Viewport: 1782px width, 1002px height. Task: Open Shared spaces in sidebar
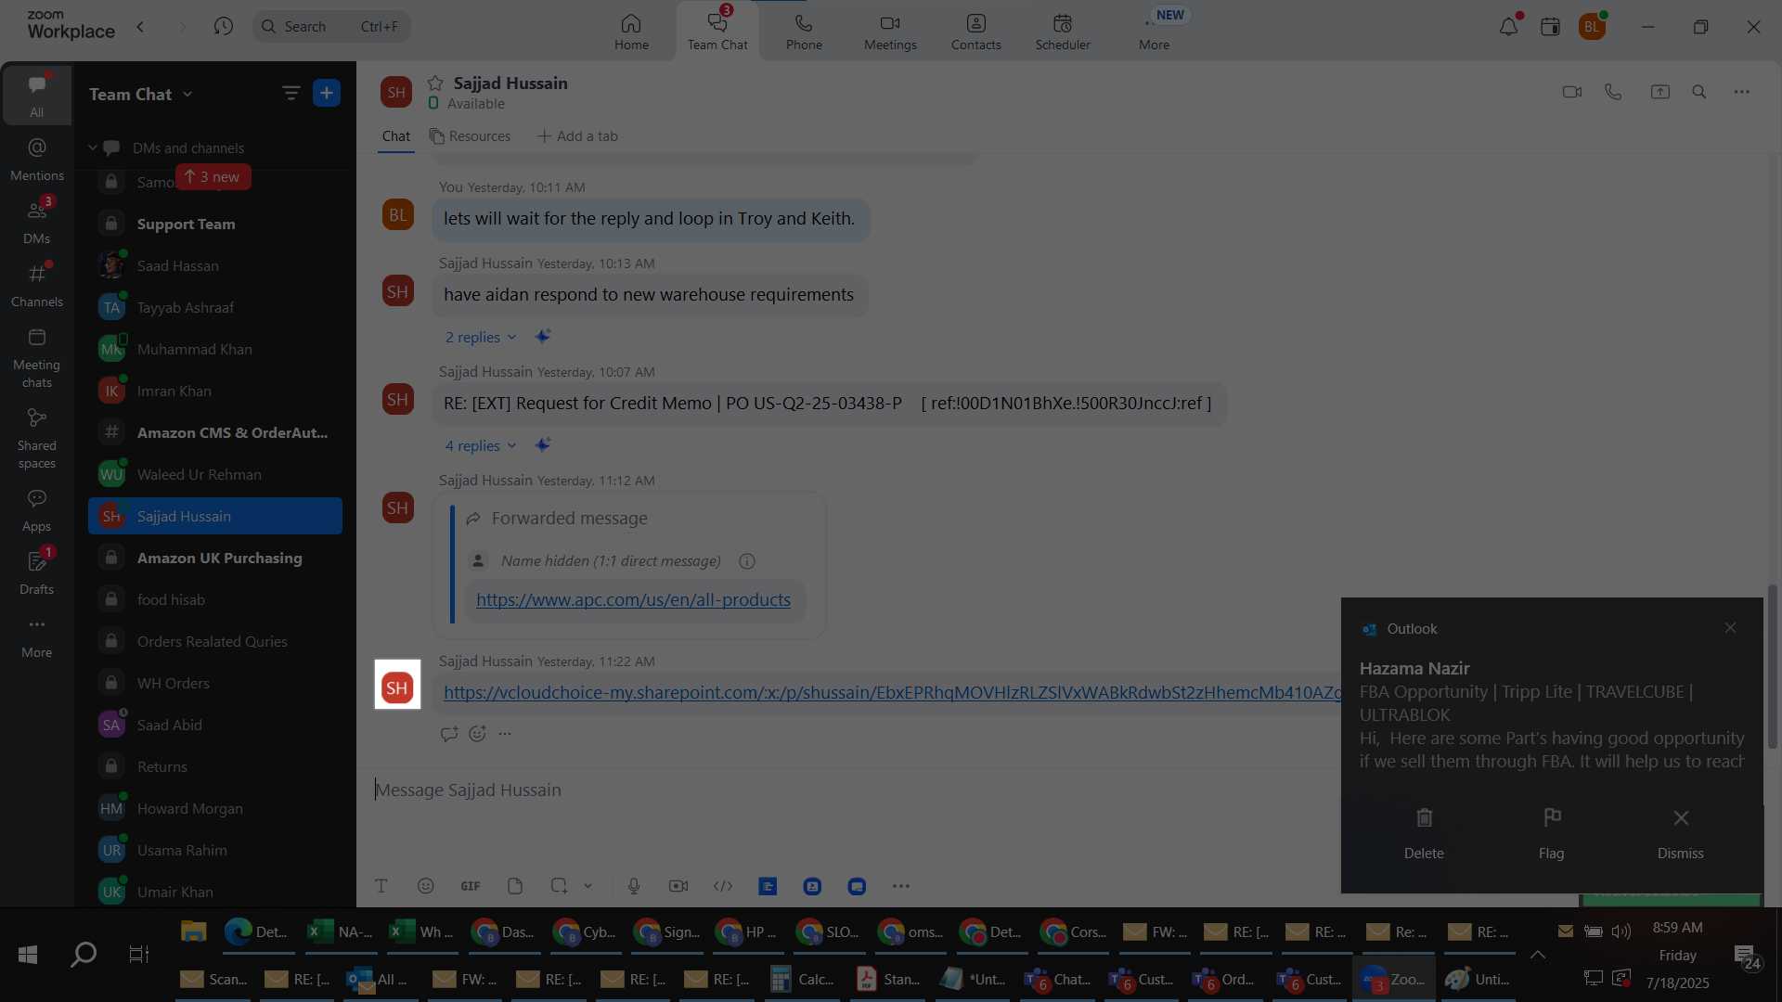click(x=37, y=438)
